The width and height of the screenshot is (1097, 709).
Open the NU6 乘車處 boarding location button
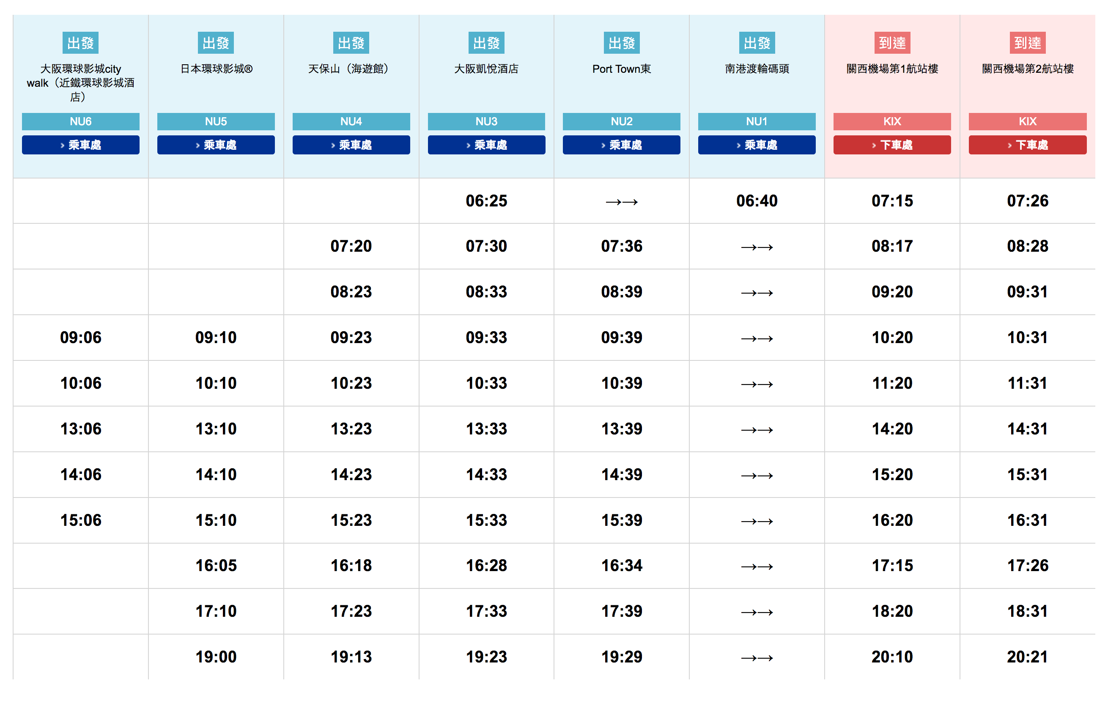point(80,145)
